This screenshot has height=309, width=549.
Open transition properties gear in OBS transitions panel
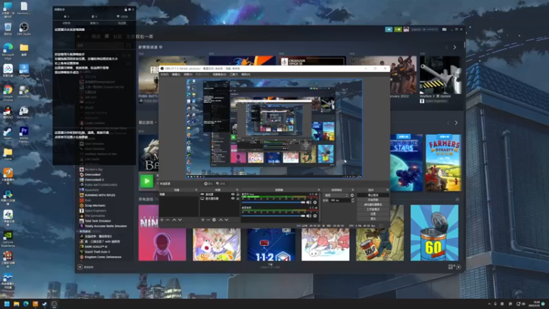[352, 195]
